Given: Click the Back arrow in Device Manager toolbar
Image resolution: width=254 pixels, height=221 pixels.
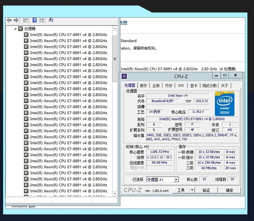Looking at the screenshot, I should (x=9, y=20).
